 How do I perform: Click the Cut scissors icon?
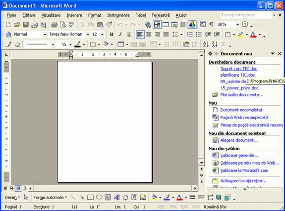pyautogui.click(x=83, y=25)
